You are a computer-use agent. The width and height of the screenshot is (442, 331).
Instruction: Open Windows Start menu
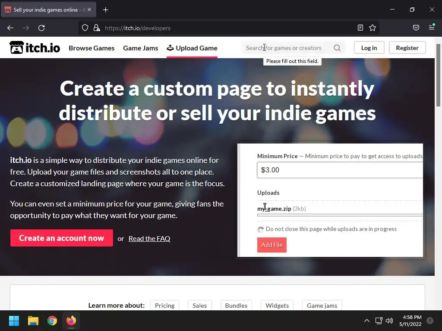[x=14, y=321]
